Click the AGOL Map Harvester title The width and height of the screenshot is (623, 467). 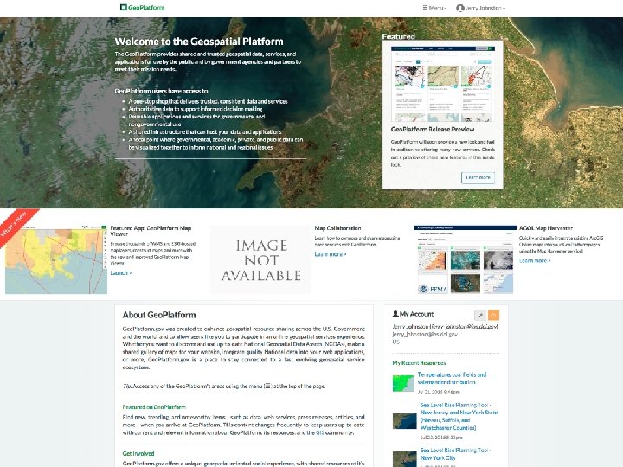pos(546,228)
